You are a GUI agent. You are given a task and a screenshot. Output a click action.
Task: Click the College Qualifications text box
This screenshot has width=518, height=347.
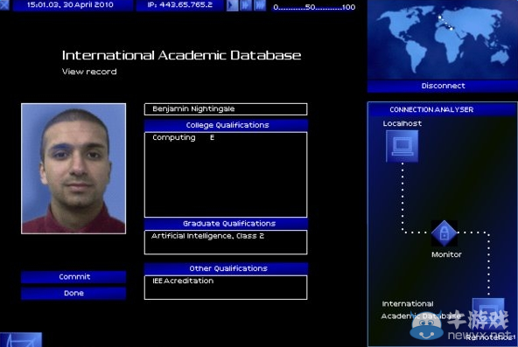[226, 175]
